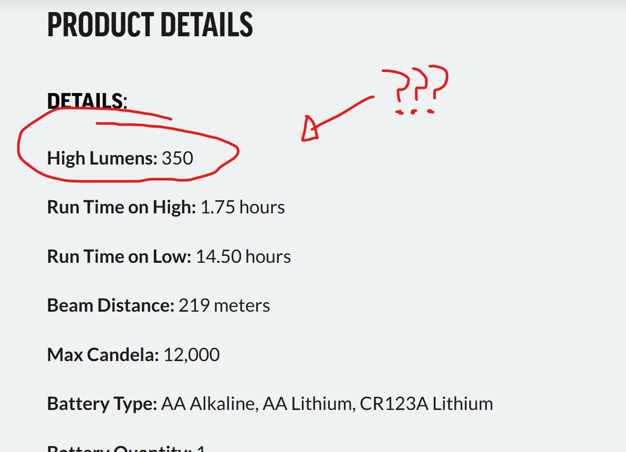Click the red question marks annotation
The image size is (626, 452).
point(415,89)
